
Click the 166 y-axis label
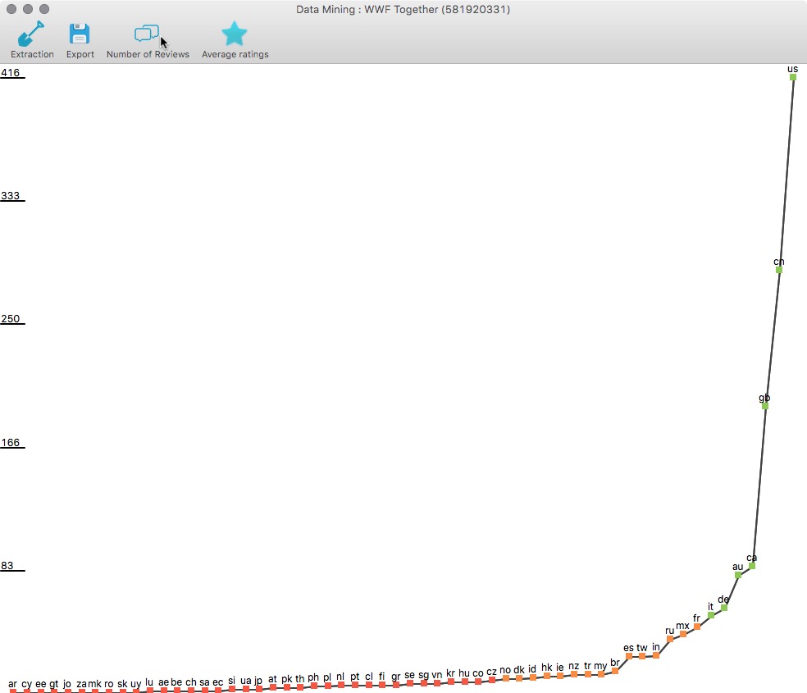[11, 442]
